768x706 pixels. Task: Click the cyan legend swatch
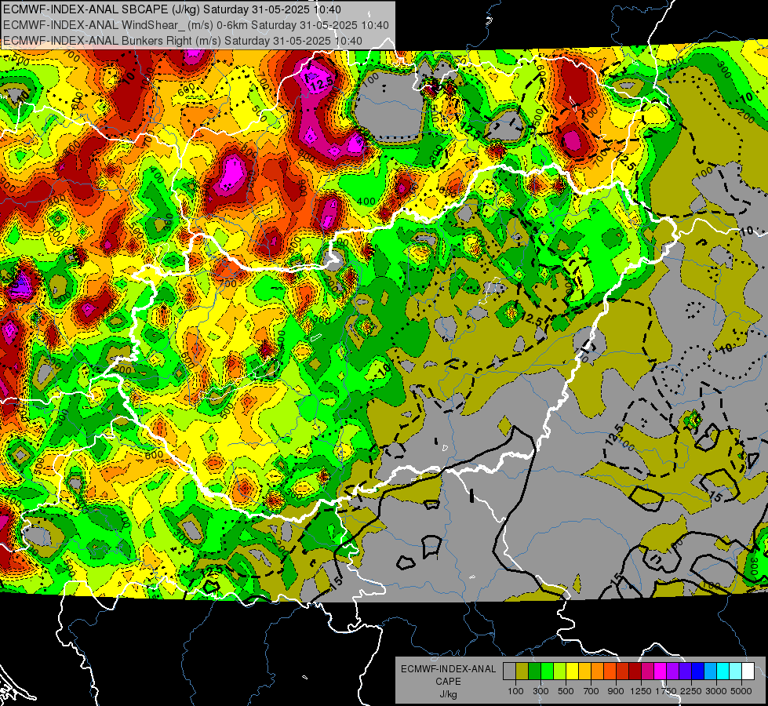coord(723,671)
